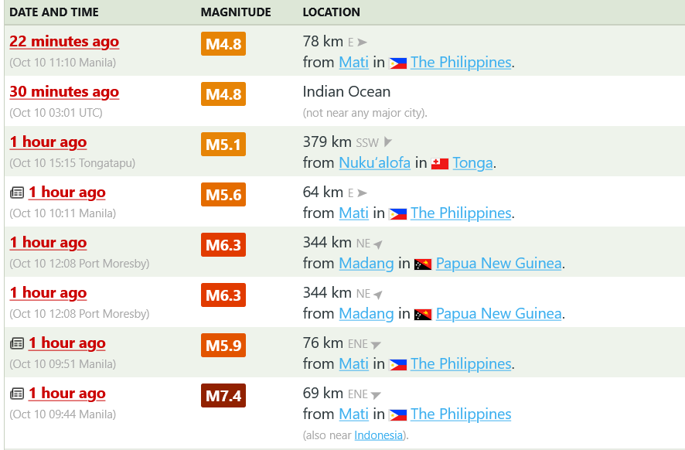Screen dimensions: 685x450
Task: Click the news icon in the M5.9 row
Action: pyautogui.click(x=17, y=343)
